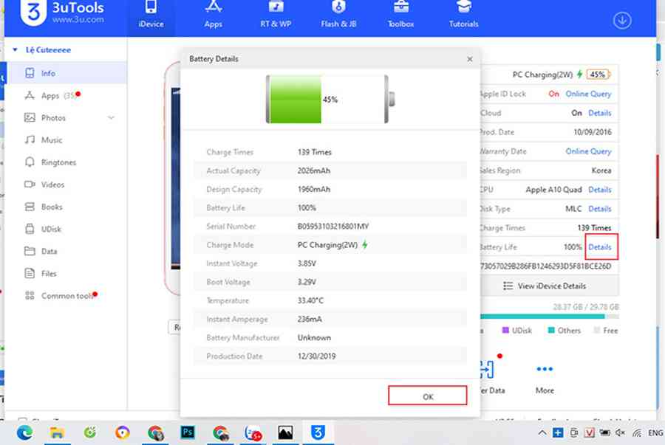
Task: Go to Flash & JB tab
Action: click(x=338, y=15)
